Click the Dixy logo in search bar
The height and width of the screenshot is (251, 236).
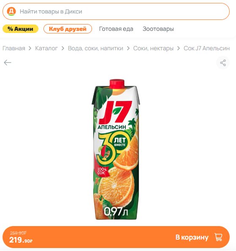pos(11,11)
